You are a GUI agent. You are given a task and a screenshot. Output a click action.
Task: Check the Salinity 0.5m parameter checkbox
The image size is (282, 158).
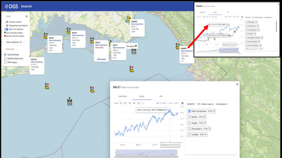pos(189,117)
